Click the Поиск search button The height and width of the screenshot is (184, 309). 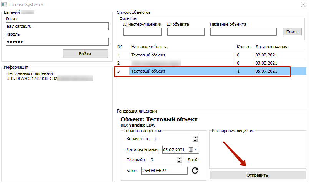[x=292, y=32]
